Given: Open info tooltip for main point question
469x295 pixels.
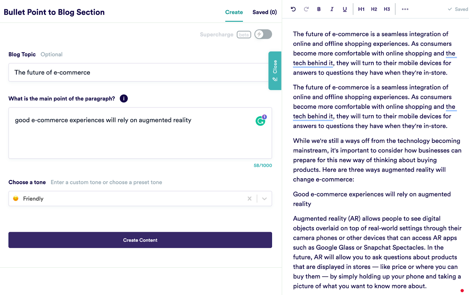Looking at the screenshot, I should pyautogui.click(x=124, y=99).
